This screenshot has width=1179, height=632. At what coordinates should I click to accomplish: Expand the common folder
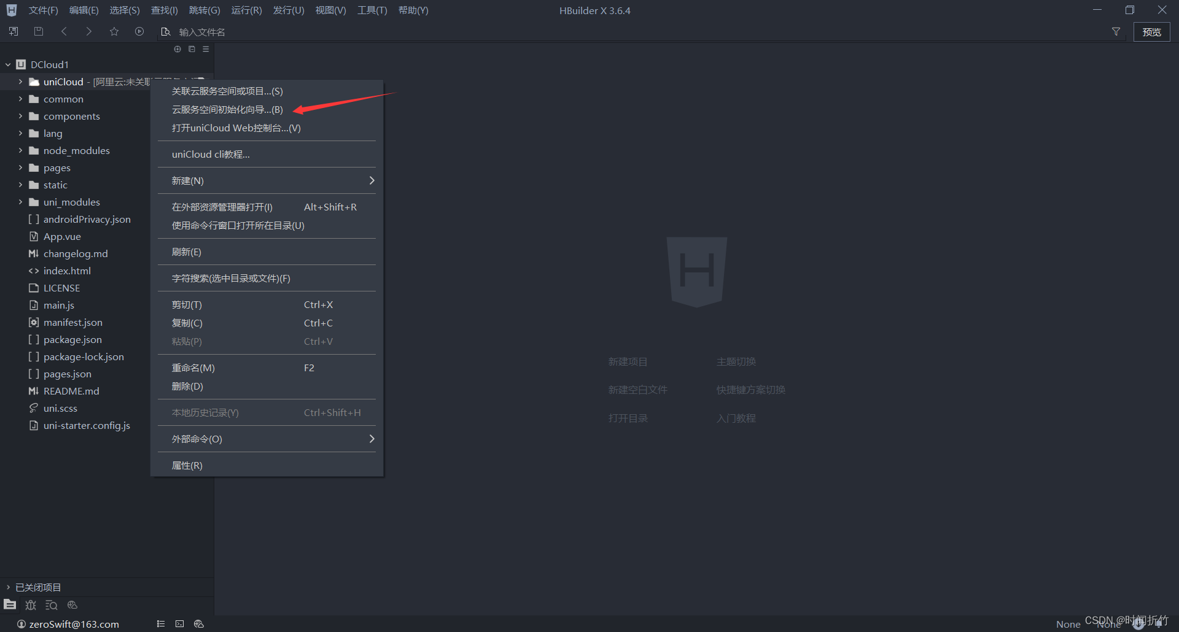(20, 99)
